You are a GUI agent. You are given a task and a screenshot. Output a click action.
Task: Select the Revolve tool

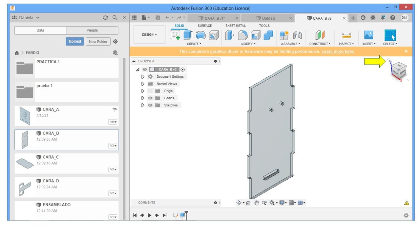201,35
